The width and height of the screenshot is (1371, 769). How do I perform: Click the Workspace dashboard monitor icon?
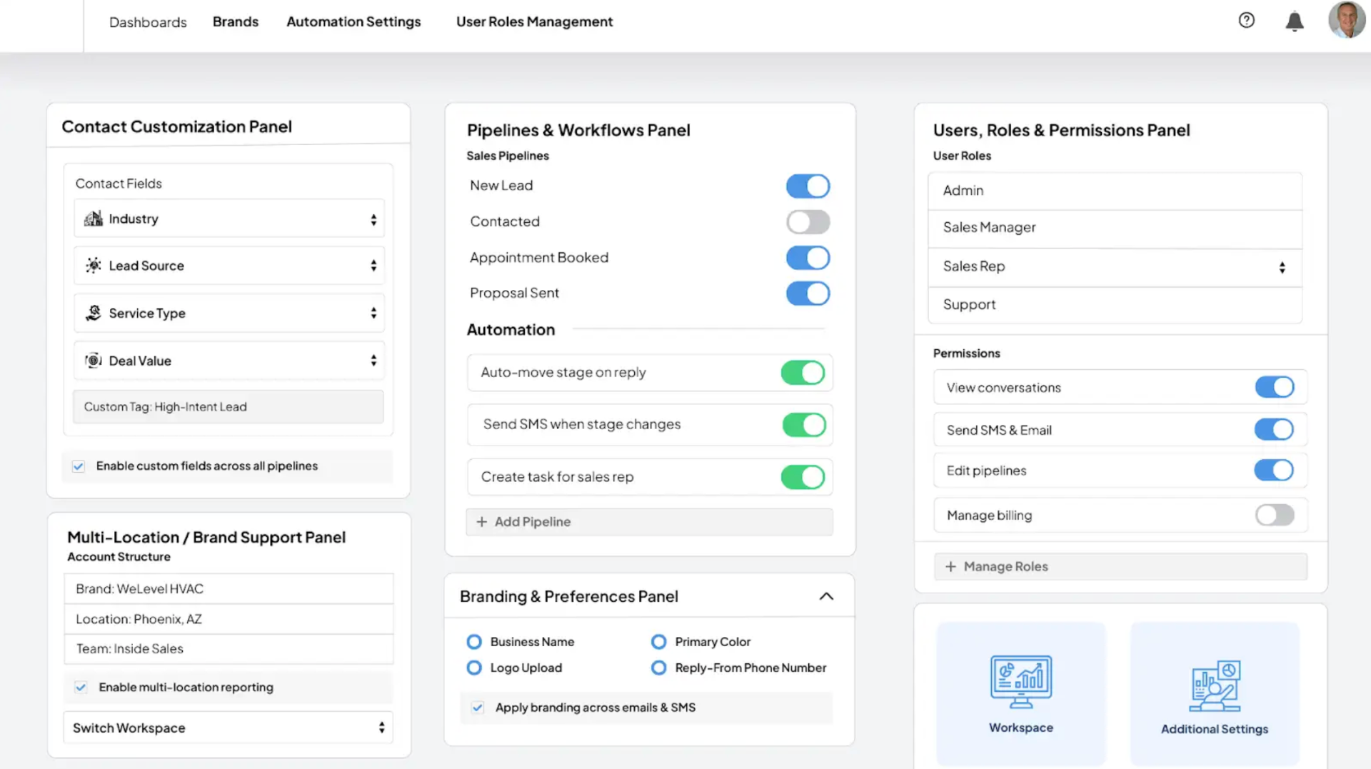(x=1021, y=681)
